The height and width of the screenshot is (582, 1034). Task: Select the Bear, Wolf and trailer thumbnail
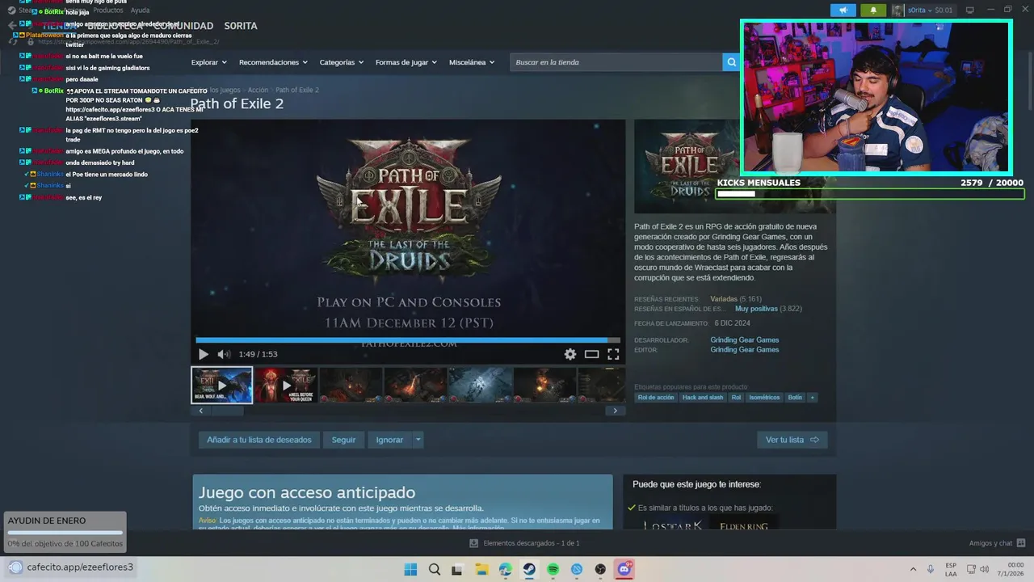point(221,386)
